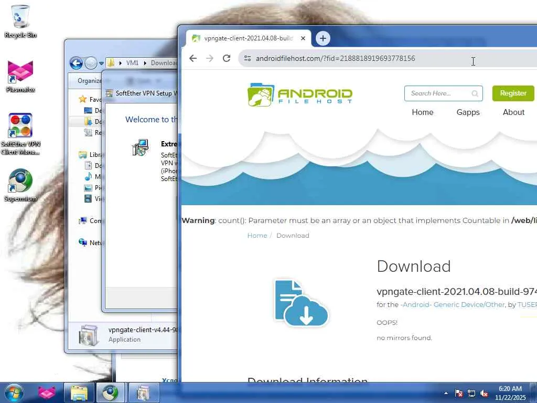The image size is (537, 403).
Task: Click VM1 in the Explorer path
Action: [x=132, y=63]
